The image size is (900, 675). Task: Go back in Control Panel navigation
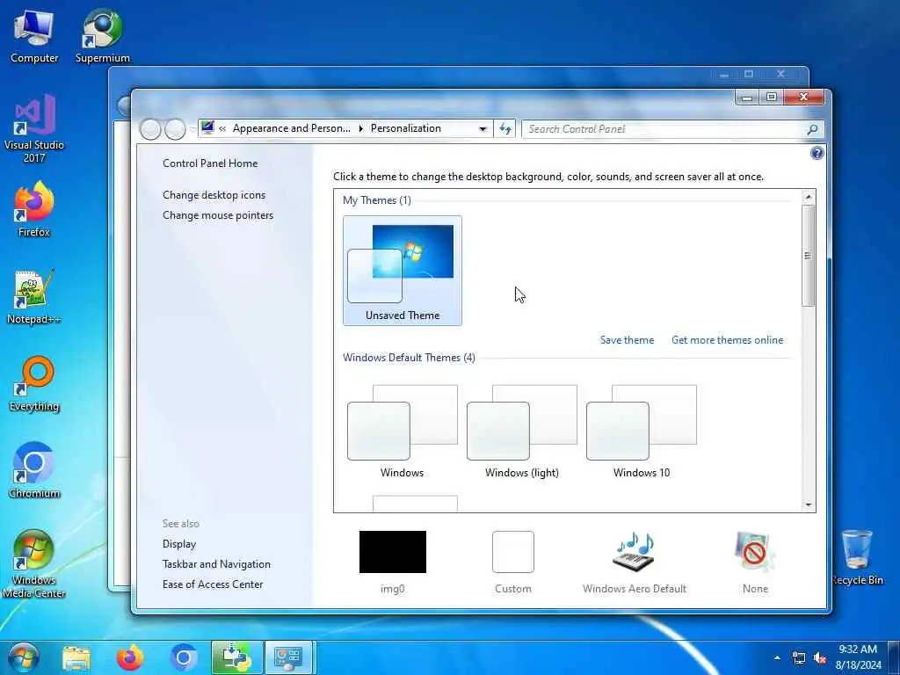[x=150, y=129]
